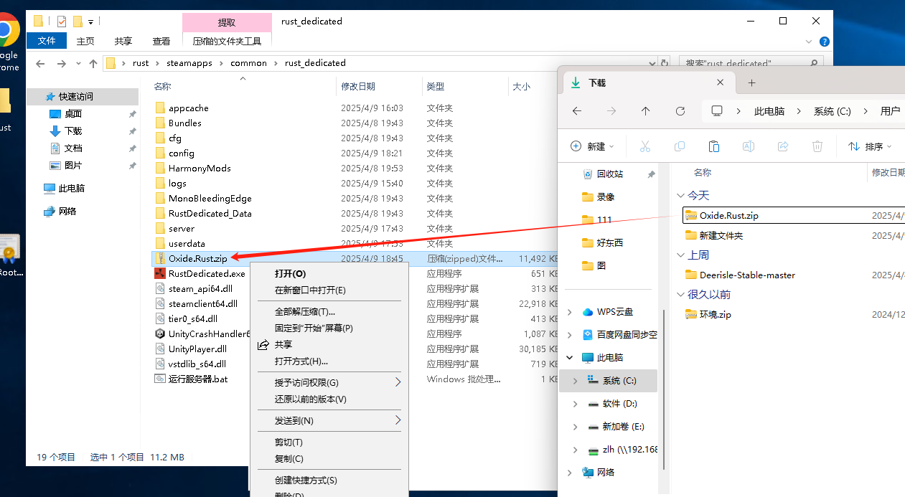Image resolution: width=905 pixels, height=497 pixels.
Task: Open the 排序 sort dropdown
Action: click(x=871, y=146)
